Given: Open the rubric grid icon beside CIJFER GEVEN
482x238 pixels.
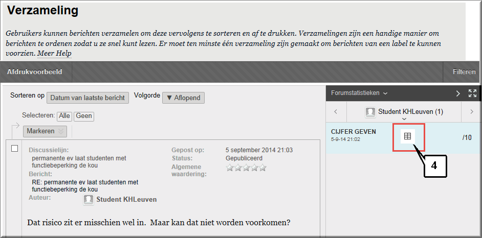Looking at the screenshot, I should (x=408, y=137).
